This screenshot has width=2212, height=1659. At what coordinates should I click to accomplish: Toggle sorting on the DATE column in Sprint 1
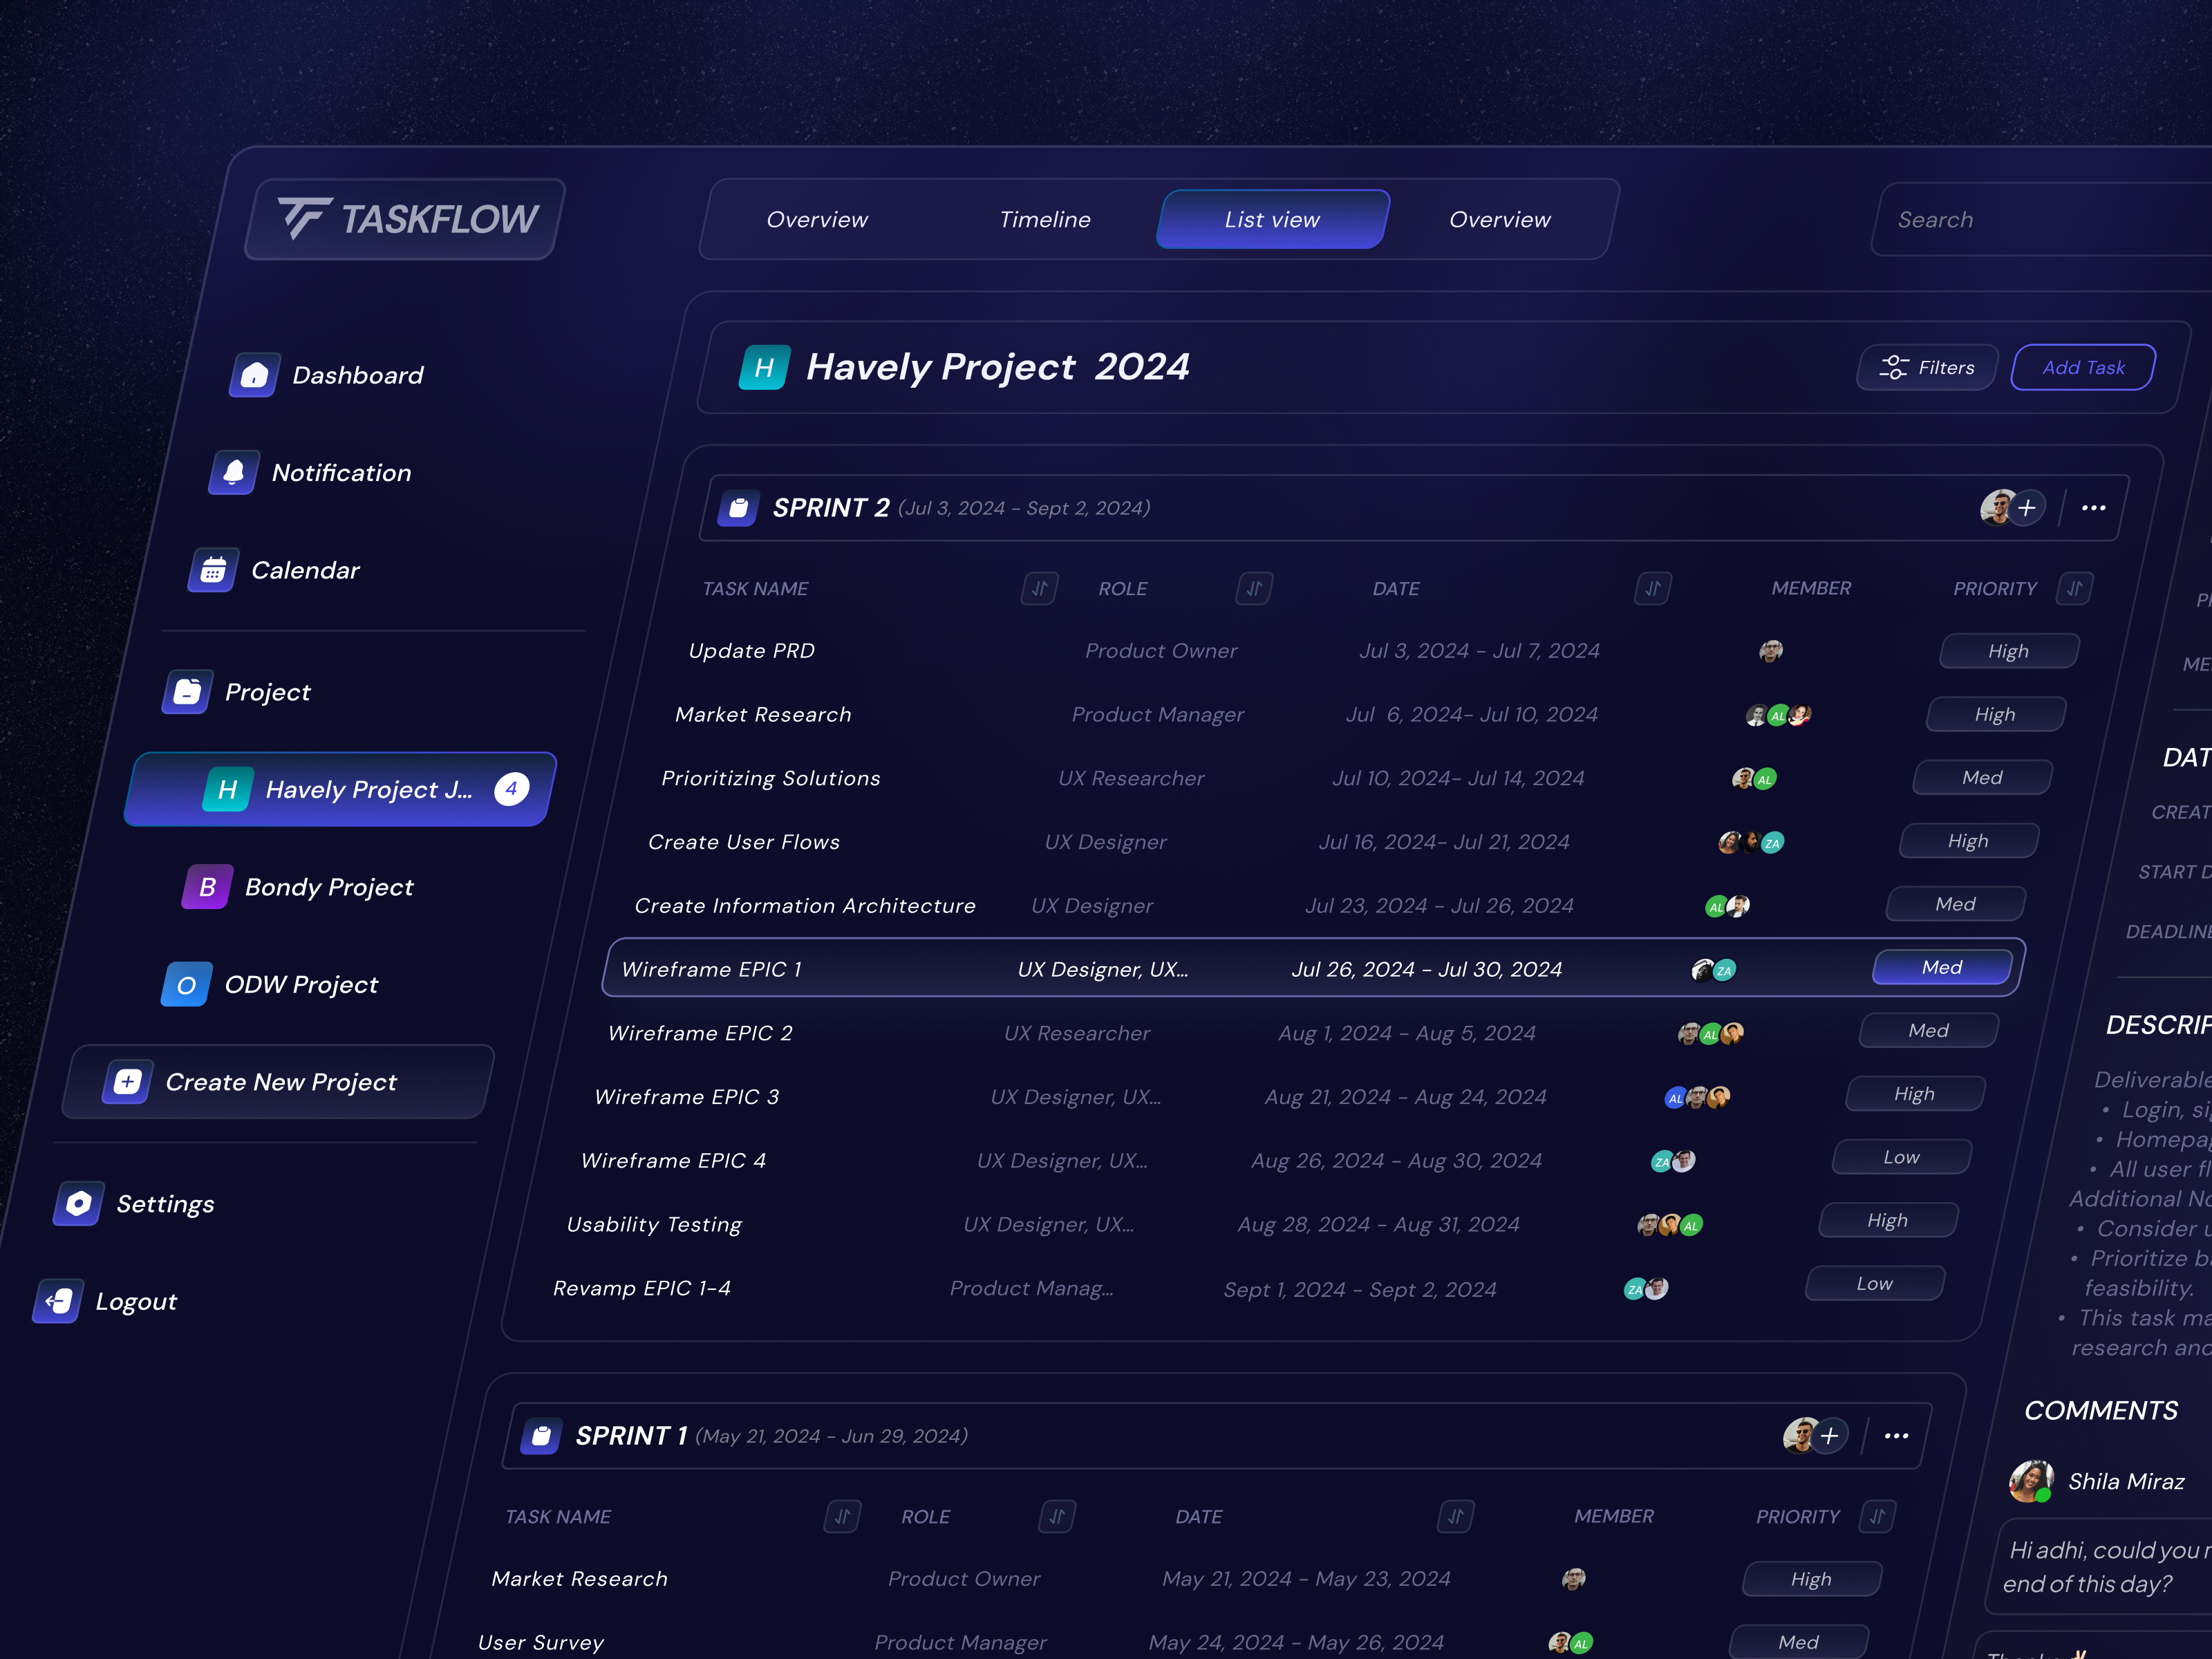(x=1456, y=1516)
